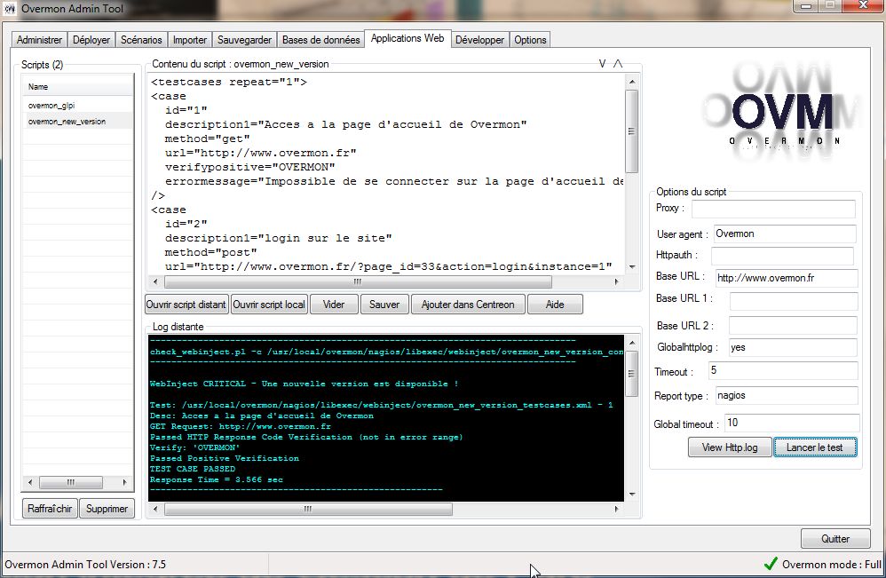Click the View Http.log button
The width and height of the screenshot is (886, 578).
pos(730,447)
